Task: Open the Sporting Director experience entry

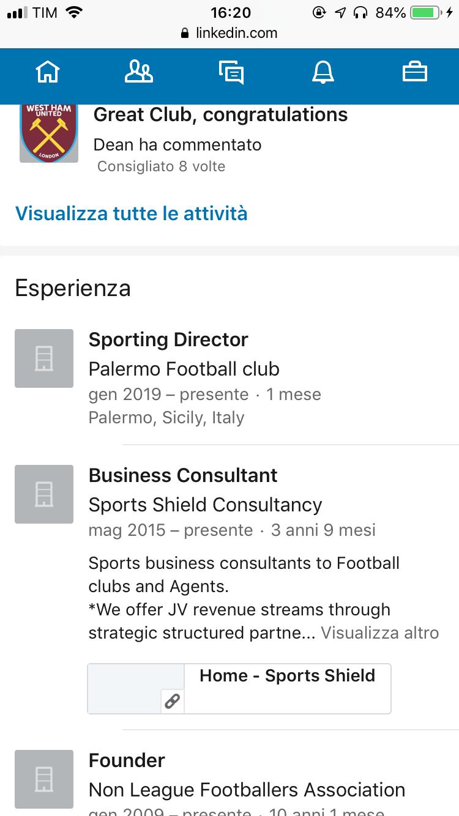Action: pos(168,339)
